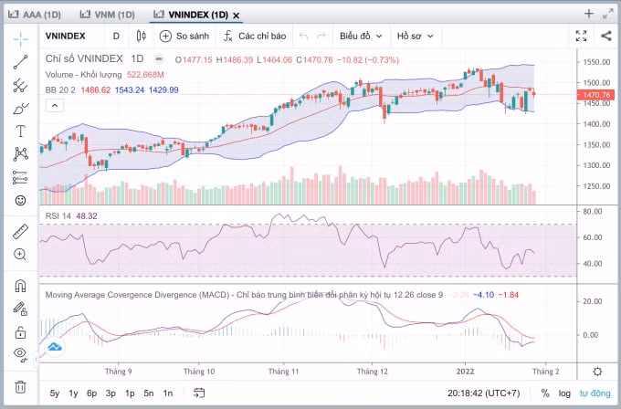Select the 5n time range
Image resolution: width=621 pixels, height=409 pixels.
(x=149, y=393)
